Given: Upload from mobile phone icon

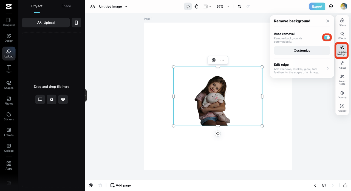Looking at the screenshot, I should click(76, 23).
